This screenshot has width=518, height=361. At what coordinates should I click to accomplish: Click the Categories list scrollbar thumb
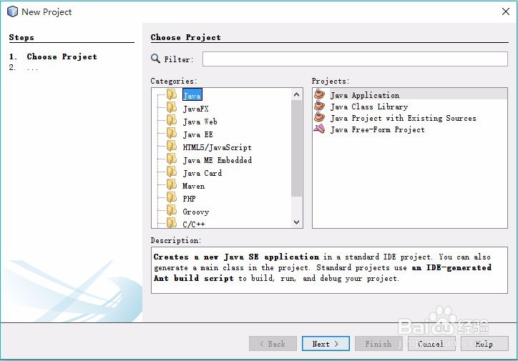click(x=297, y=148)
